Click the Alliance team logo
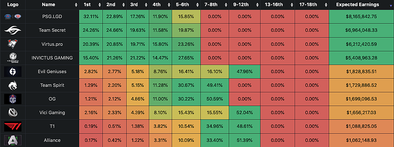Viewport: 394px width, 147px height. [12, 140]
